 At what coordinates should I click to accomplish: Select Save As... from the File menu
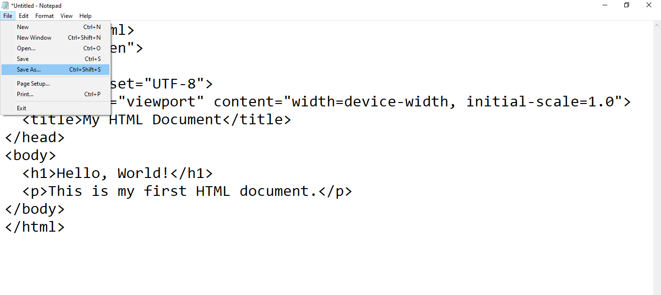[x=55, y=70]
